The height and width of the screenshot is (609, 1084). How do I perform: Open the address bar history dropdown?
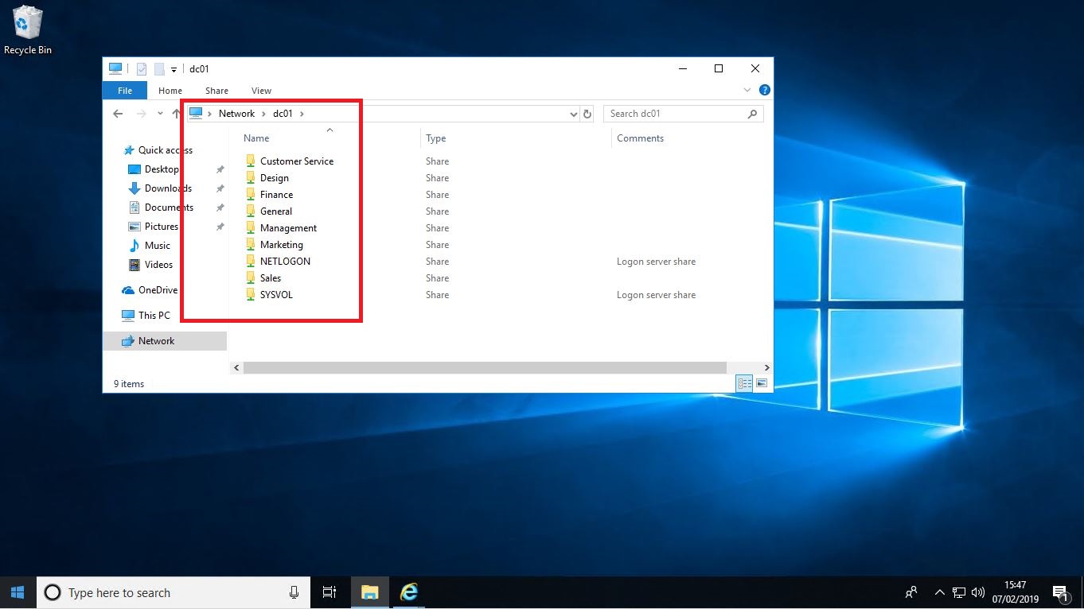pos(573,114)
